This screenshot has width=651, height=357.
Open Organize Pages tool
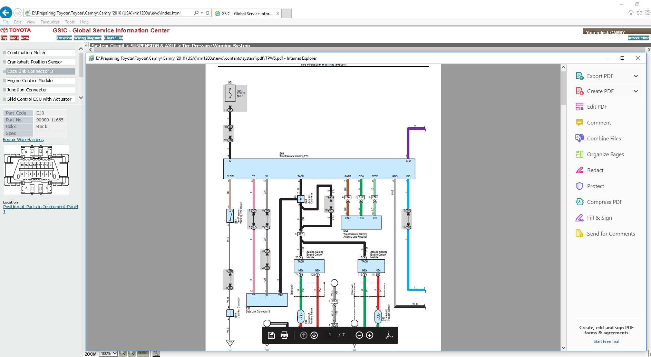[605, 154]
